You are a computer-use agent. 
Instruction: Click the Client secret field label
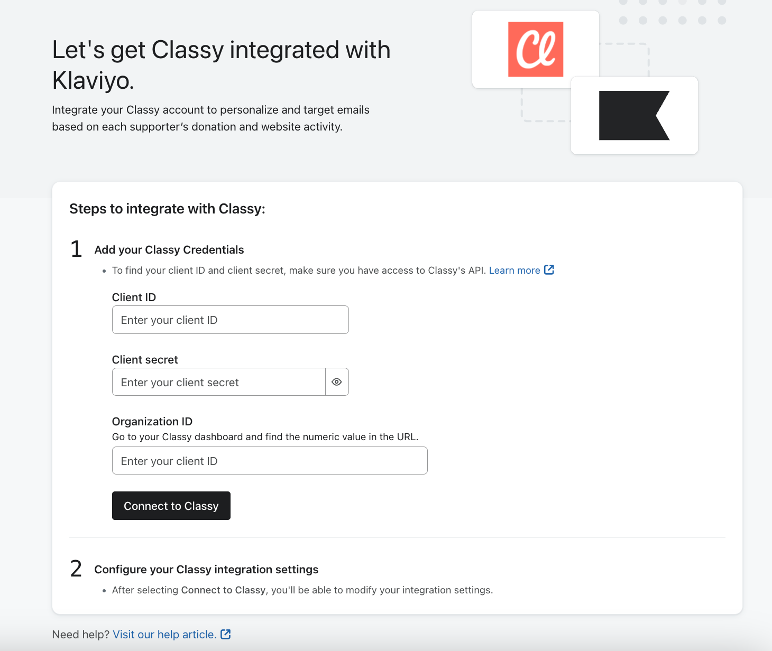(145, 360)
